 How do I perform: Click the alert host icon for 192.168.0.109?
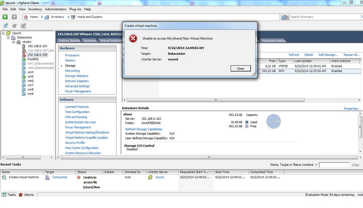click(24, 55)
